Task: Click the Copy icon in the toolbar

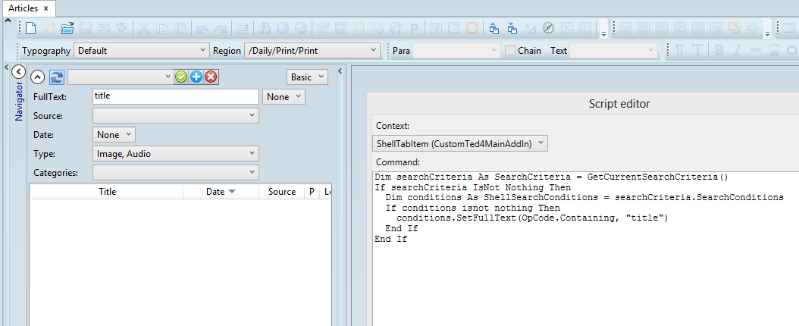Action: click(x=162, y=28)
